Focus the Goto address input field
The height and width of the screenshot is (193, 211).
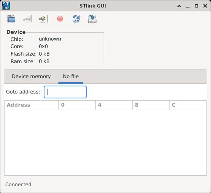tap(65, 92)
